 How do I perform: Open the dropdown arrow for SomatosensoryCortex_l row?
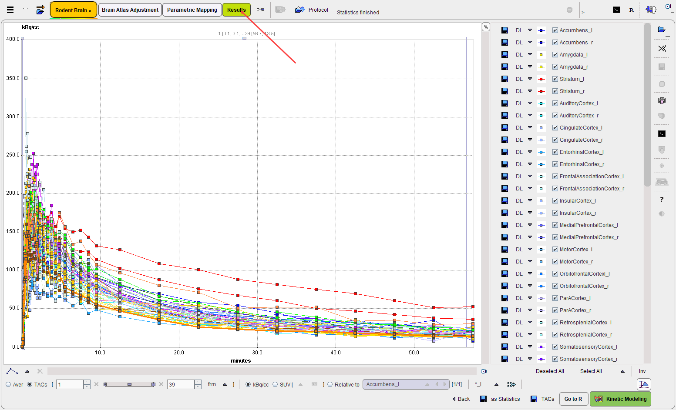(x=530, y=347)
